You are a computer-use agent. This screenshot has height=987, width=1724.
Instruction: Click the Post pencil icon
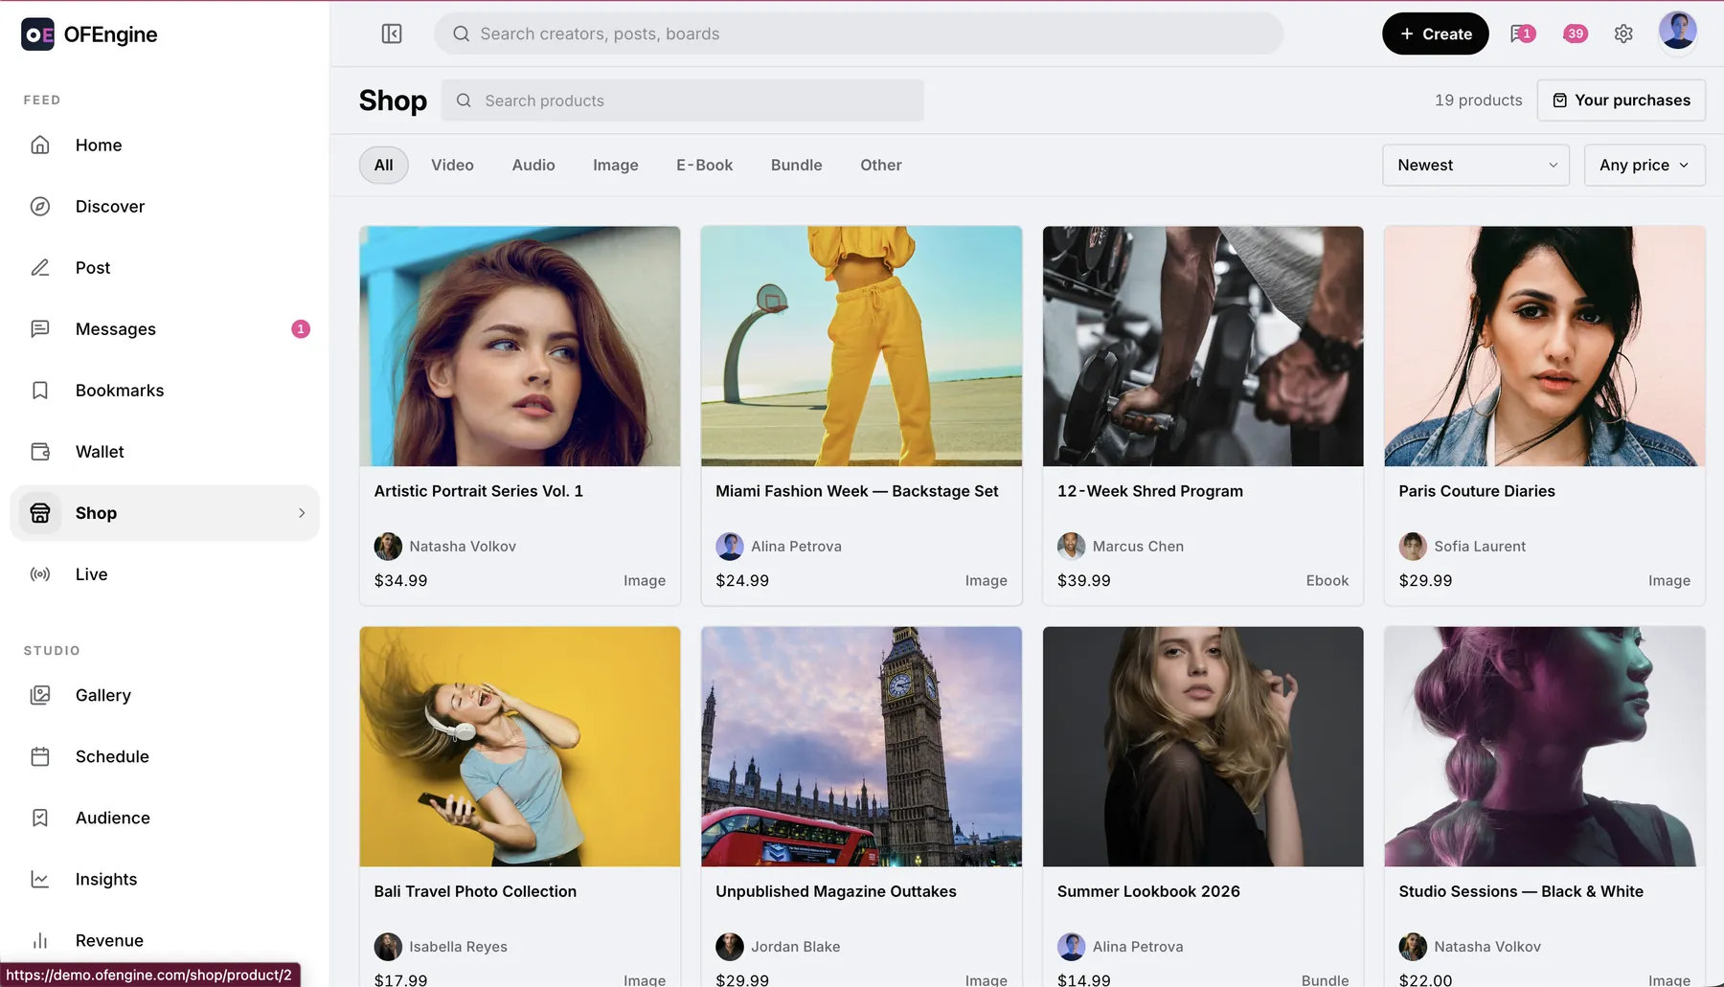40,267
